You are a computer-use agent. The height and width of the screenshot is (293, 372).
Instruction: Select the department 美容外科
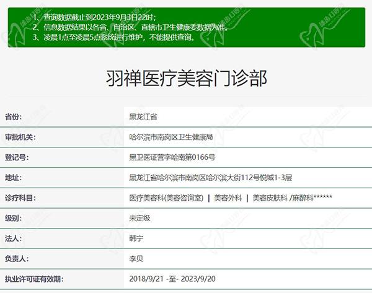point(228,198)
